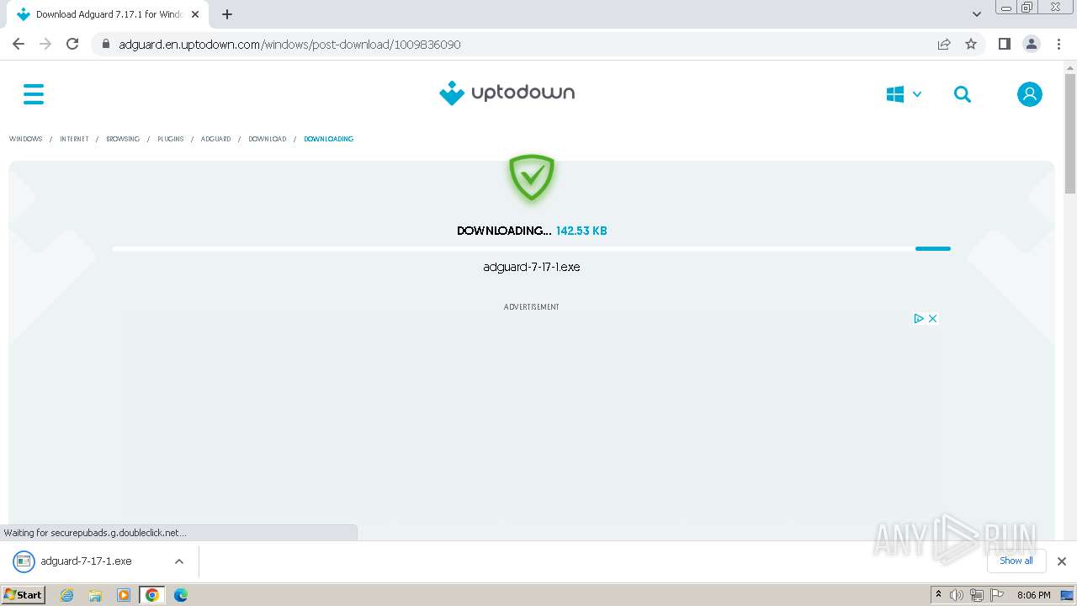This screenshot has width=1077, height=606.
Task: Close the downloads shelf
Action: [x=1062, y=561]
